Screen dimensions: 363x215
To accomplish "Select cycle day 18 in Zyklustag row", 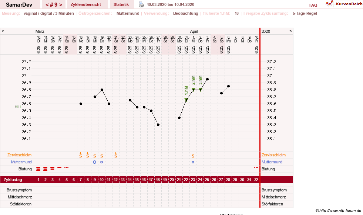I will pos(158,180).
